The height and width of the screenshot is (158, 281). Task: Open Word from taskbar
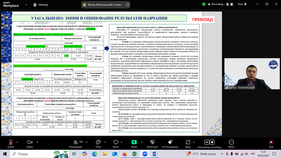tap(155, 154)
